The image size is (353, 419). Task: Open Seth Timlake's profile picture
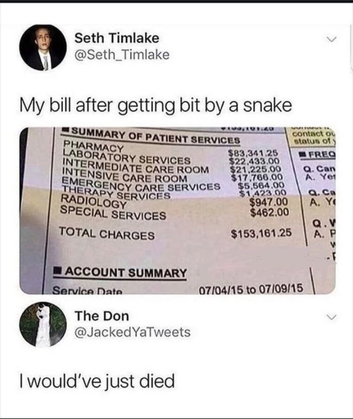click(43, 47)
